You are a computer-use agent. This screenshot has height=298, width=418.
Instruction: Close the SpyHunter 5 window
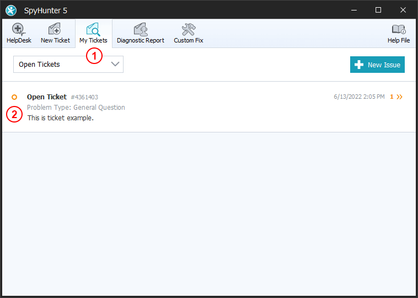(x=404, y=10)
